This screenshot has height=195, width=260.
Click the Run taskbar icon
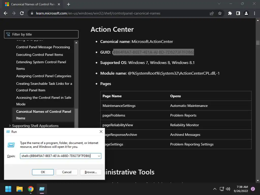(42, 189)
